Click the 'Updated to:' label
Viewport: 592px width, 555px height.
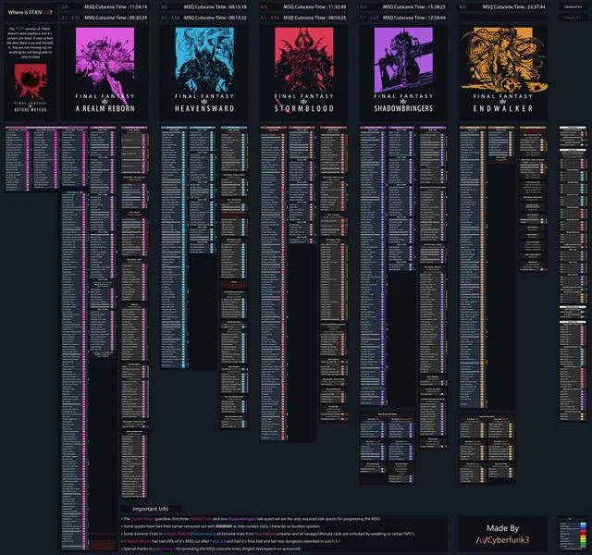pyautogui.click(x=573, y=6)
